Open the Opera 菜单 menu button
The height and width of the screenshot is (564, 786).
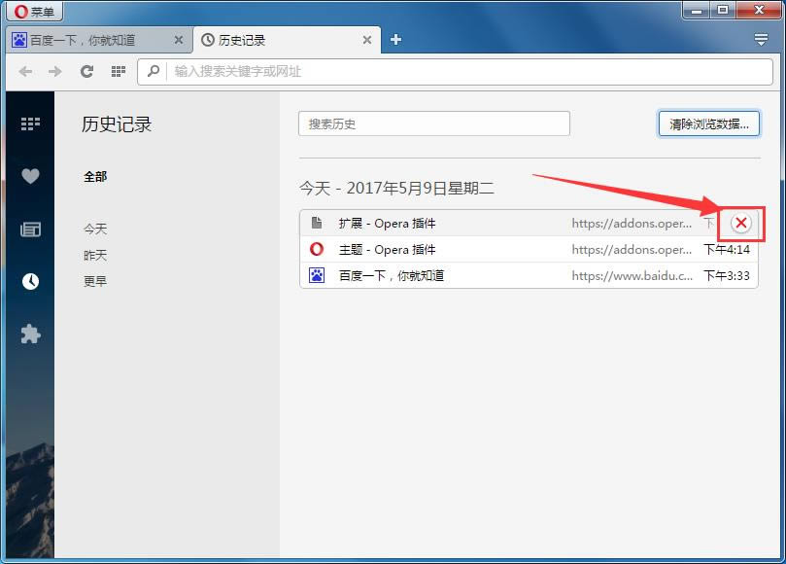point(33,12)
